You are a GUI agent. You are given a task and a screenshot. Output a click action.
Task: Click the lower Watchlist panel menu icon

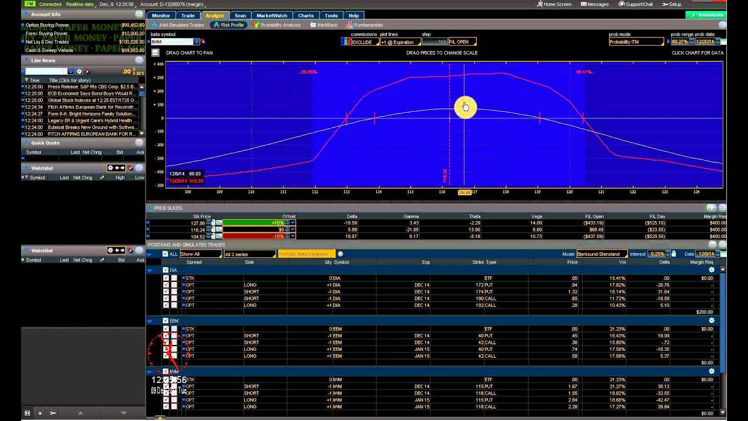coord(139,250)
